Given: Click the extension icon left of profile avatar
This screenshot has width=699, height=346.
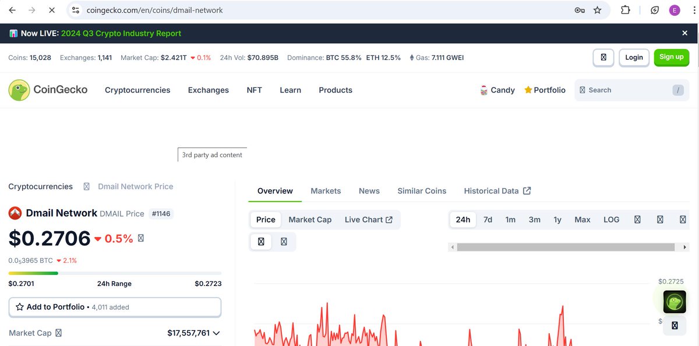Looking at the screenshot, I should coord(655,10).
